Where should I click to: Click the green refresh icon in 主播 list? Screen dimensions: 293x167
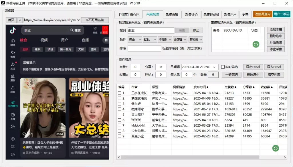coord(256,44)
